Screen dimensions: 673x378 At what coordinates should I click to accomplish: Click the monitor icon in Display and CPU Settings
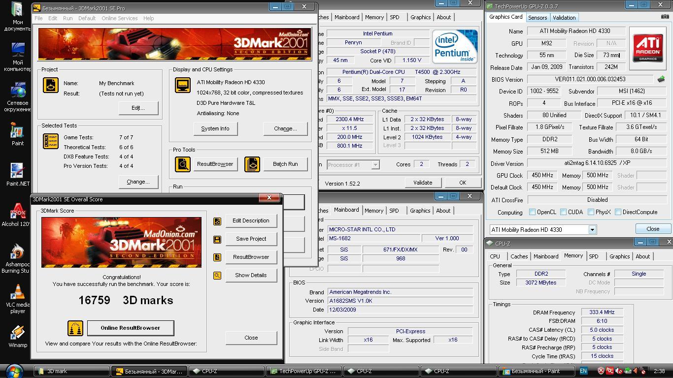click(183, 85)
